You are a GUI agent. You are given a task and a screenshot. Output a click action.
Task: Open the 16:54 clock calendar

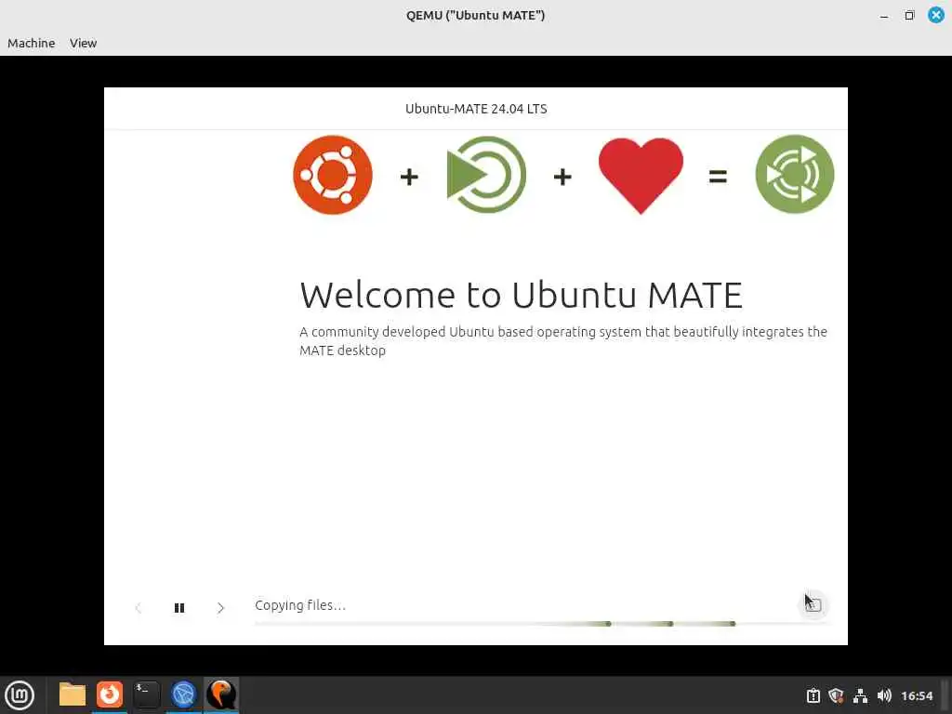coord(917,695)
